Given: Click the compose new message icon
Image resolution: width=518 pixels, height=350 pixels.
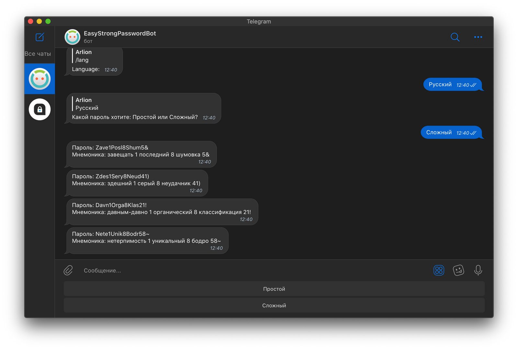Looking at the screenshot, I should point(39,37).
